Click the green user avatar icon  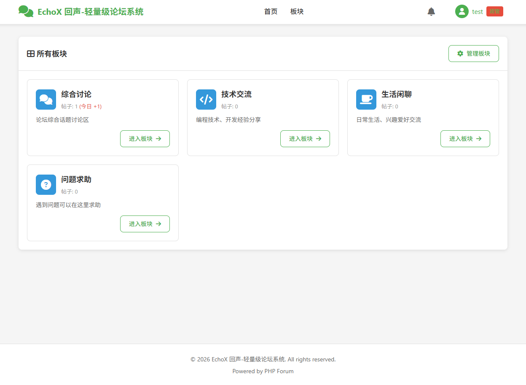462,11
